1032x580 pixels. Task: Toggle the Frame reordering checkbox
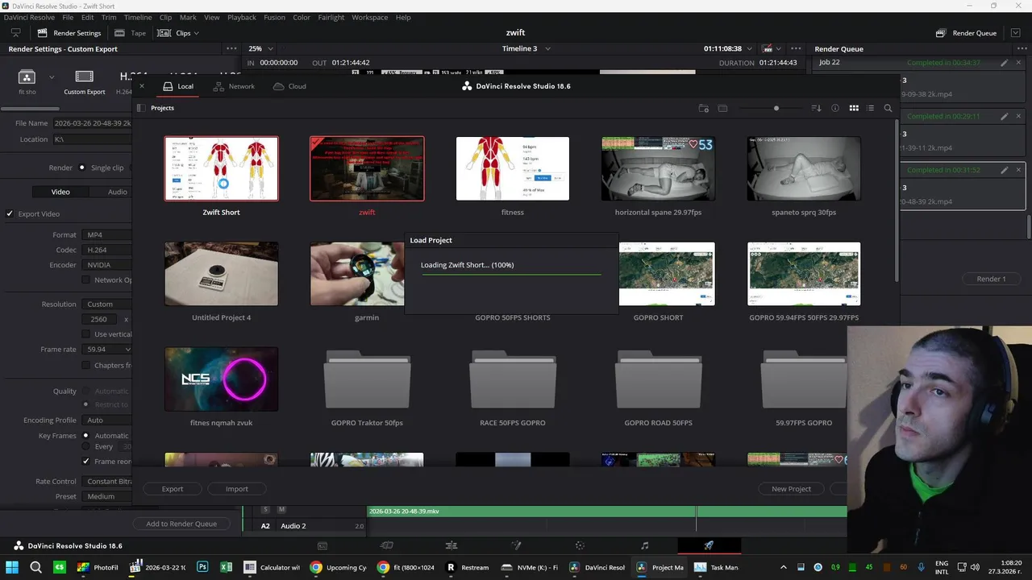click(86, 462)
